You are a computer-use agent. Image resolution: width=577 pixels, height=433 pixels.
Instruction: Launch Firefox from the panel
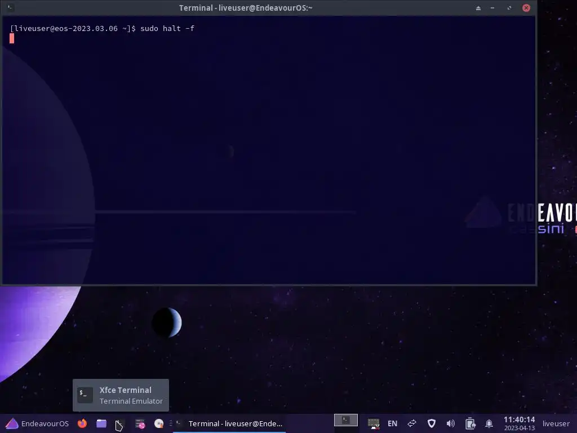click(82, 423)
